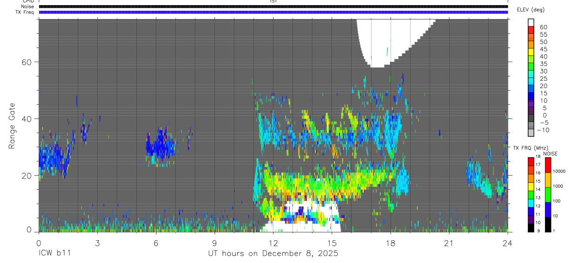571x263 pixels.
Task: Click the '9' value in TX FRQ legend
Action: click(538, 231)
